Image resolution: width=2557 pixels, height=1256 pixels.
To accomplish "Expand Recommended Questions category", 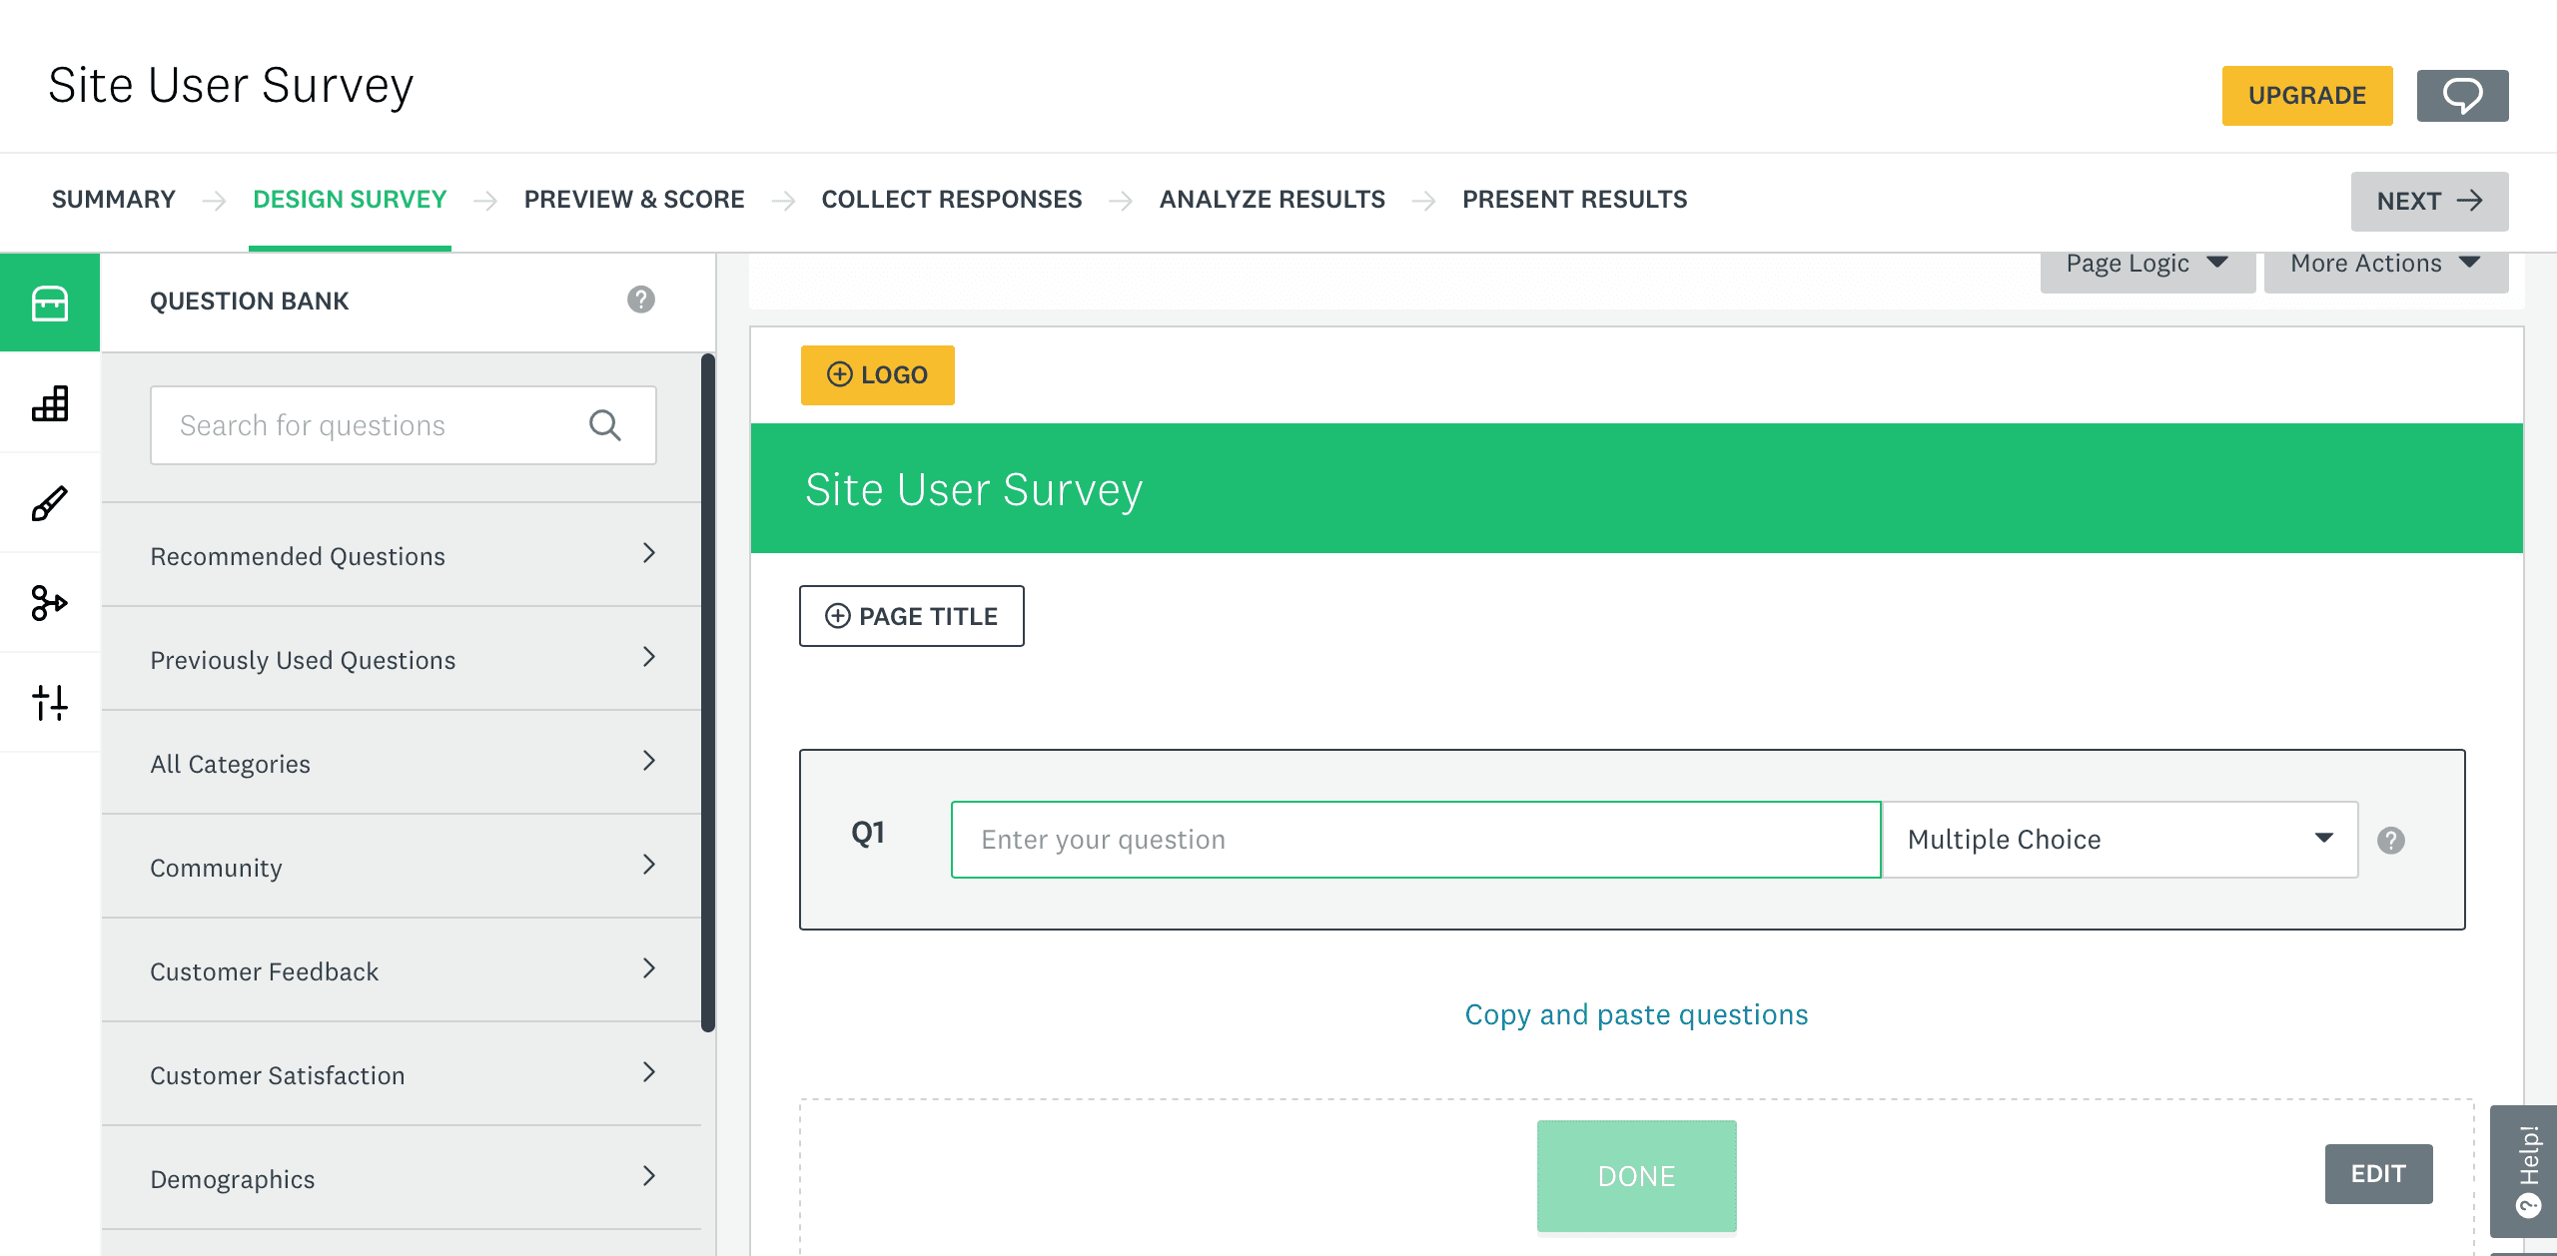I will (x=402, y=555).
